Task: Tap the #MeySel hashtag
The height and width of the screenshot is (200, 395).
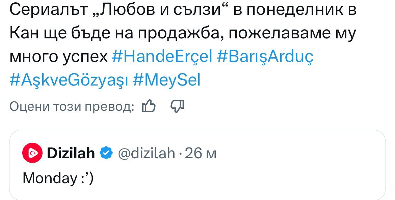Action: [167, 80]
